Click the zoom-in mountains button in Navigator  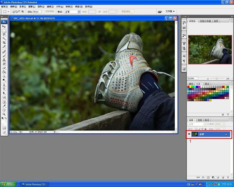click(228, 78)
